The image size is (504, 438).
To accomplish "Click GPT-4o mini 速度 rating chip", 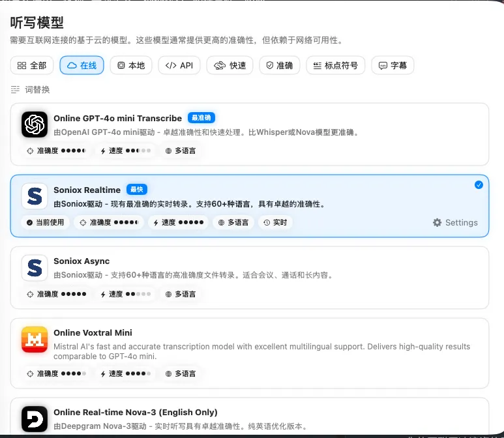I will pyautogui.click(x=126, y=151).
